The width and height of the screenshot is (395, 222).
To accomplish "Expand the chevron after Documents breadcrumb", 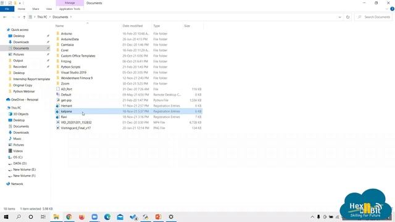I will tap(71, 17).
